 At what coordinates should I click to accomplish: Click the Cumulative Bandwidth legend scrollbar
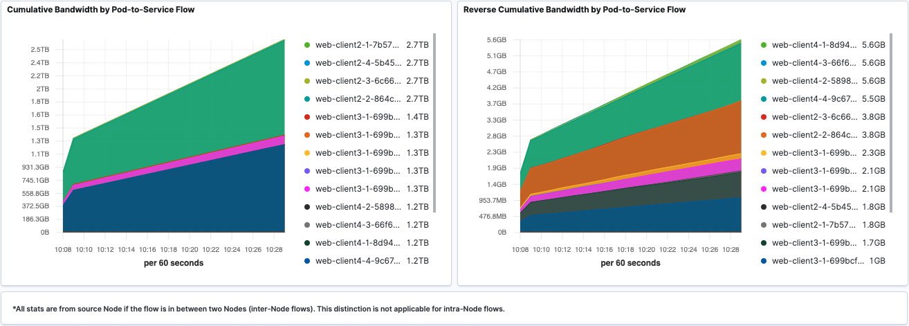[x=434, y=123]
